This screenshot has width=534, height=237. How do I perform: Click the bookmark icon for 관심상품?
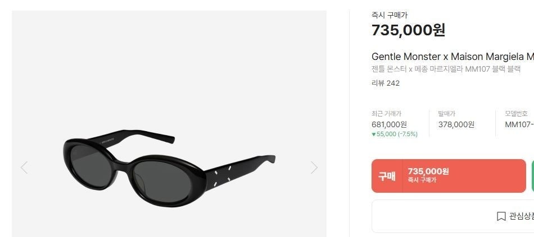pos(501,216)
